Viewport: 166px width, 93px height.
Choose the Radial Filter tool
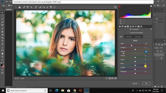click(x=54, y=7)
